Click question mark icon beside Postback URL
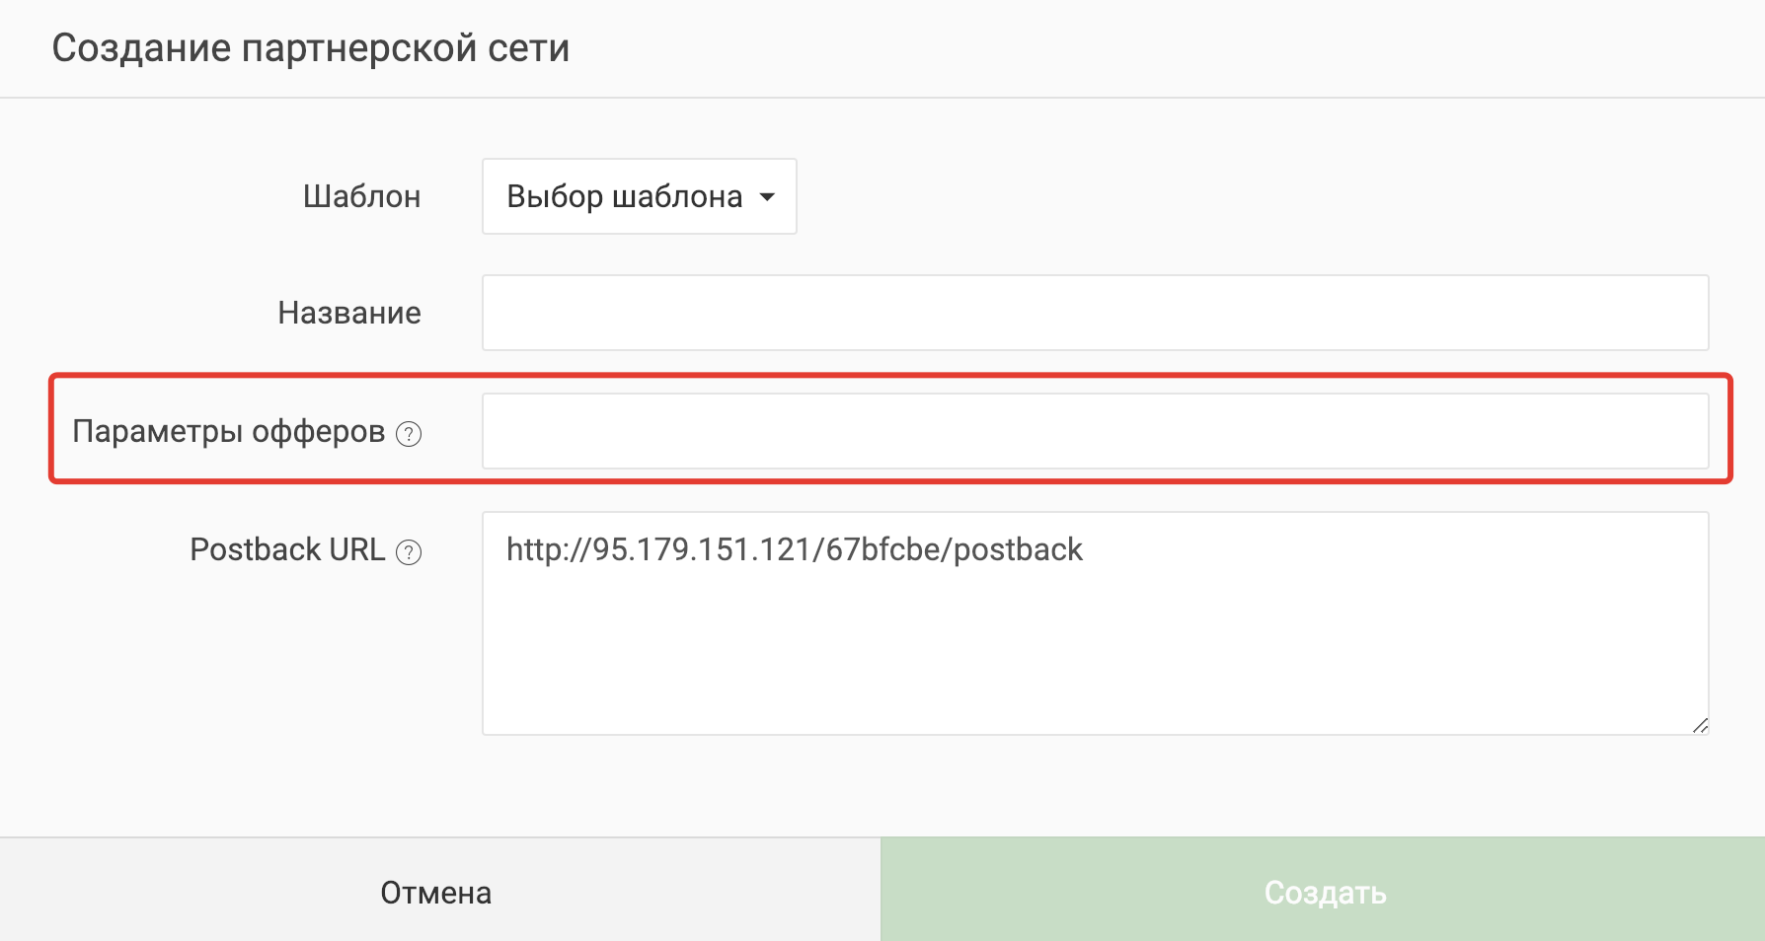Viewport: 1765px width, 941px height. (x=409, y=552)
